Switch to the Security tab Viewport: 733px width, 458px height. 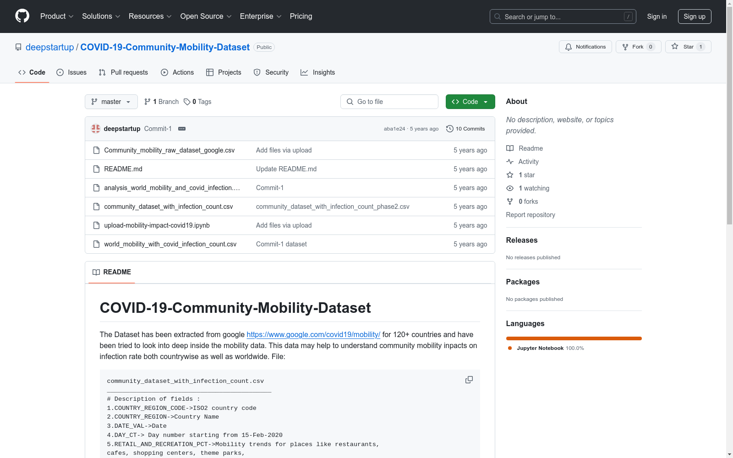pyautogui.click(x=271, y=72)
